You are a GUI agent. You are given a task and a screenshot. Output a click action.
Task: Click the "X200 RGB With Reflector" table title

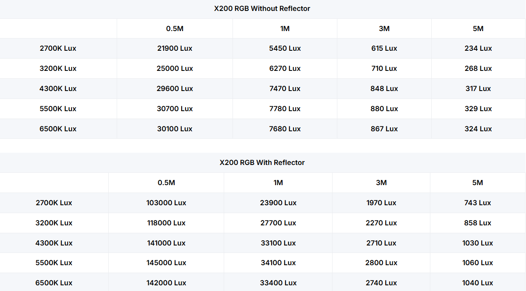pyautogui.click(x=262, y=162)
